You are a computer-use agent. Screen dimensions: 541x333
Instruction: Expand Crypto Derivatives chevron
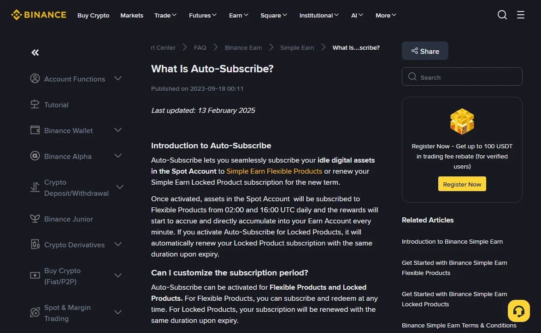pyautogui.click(x=118, y=244)
